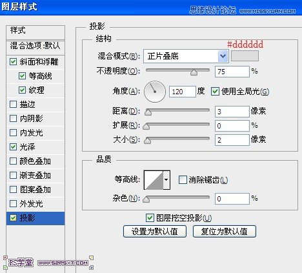The width and height of the screenshot is (302, 273).
Task: Enable the 渐变叠加 checkbox
Action: [x=13, y=176]
